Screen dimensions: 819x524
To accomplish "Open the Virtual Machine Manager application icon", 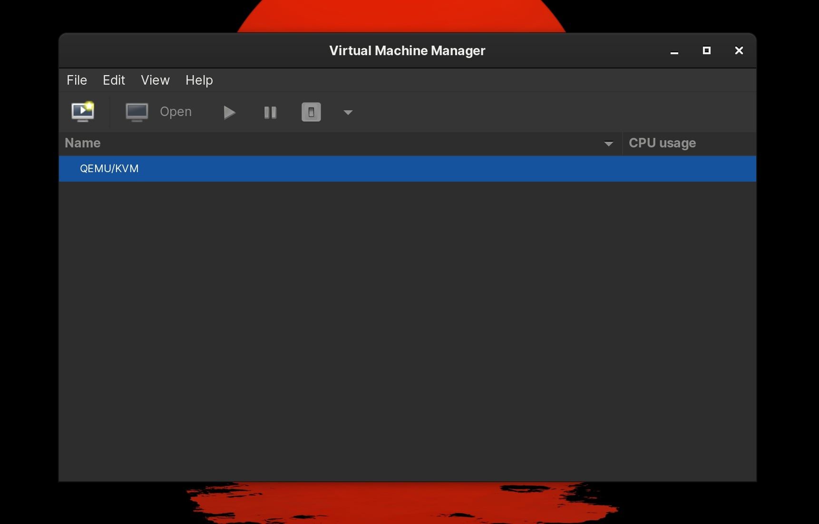I will click(82, 112).
